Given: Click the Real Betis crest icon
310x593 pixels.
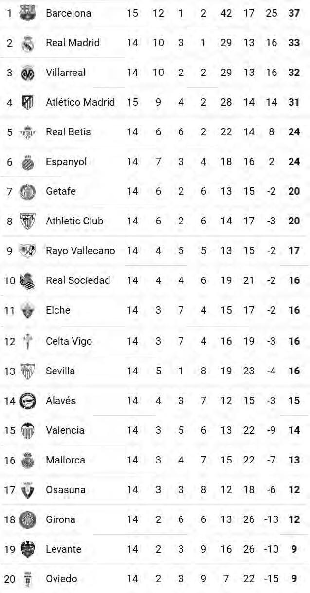Looking at the screenshot, I should (27, 132).
